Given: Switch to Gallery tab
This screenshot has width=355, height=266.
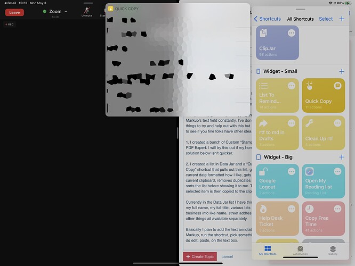Looking at the screenshot, I should coord(333,251).
